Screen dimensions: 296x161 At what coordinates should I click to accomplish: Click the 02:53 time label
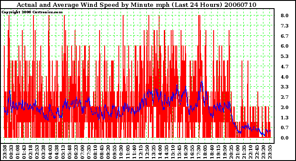[37, 152]
